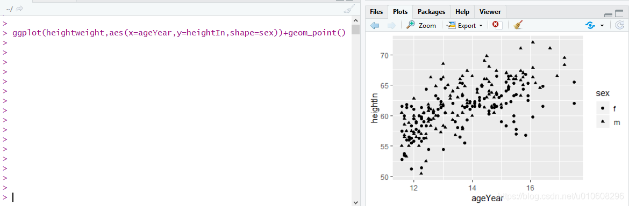Click the blue Publish icon
The width and height of the screenshot is (629, 206).
point(590,26)
